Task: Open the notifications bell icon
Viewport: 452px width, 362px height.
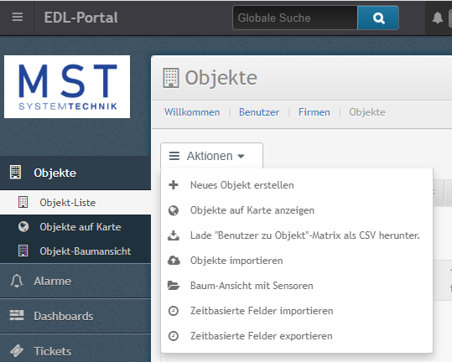Action: click(x=438, y=18)
